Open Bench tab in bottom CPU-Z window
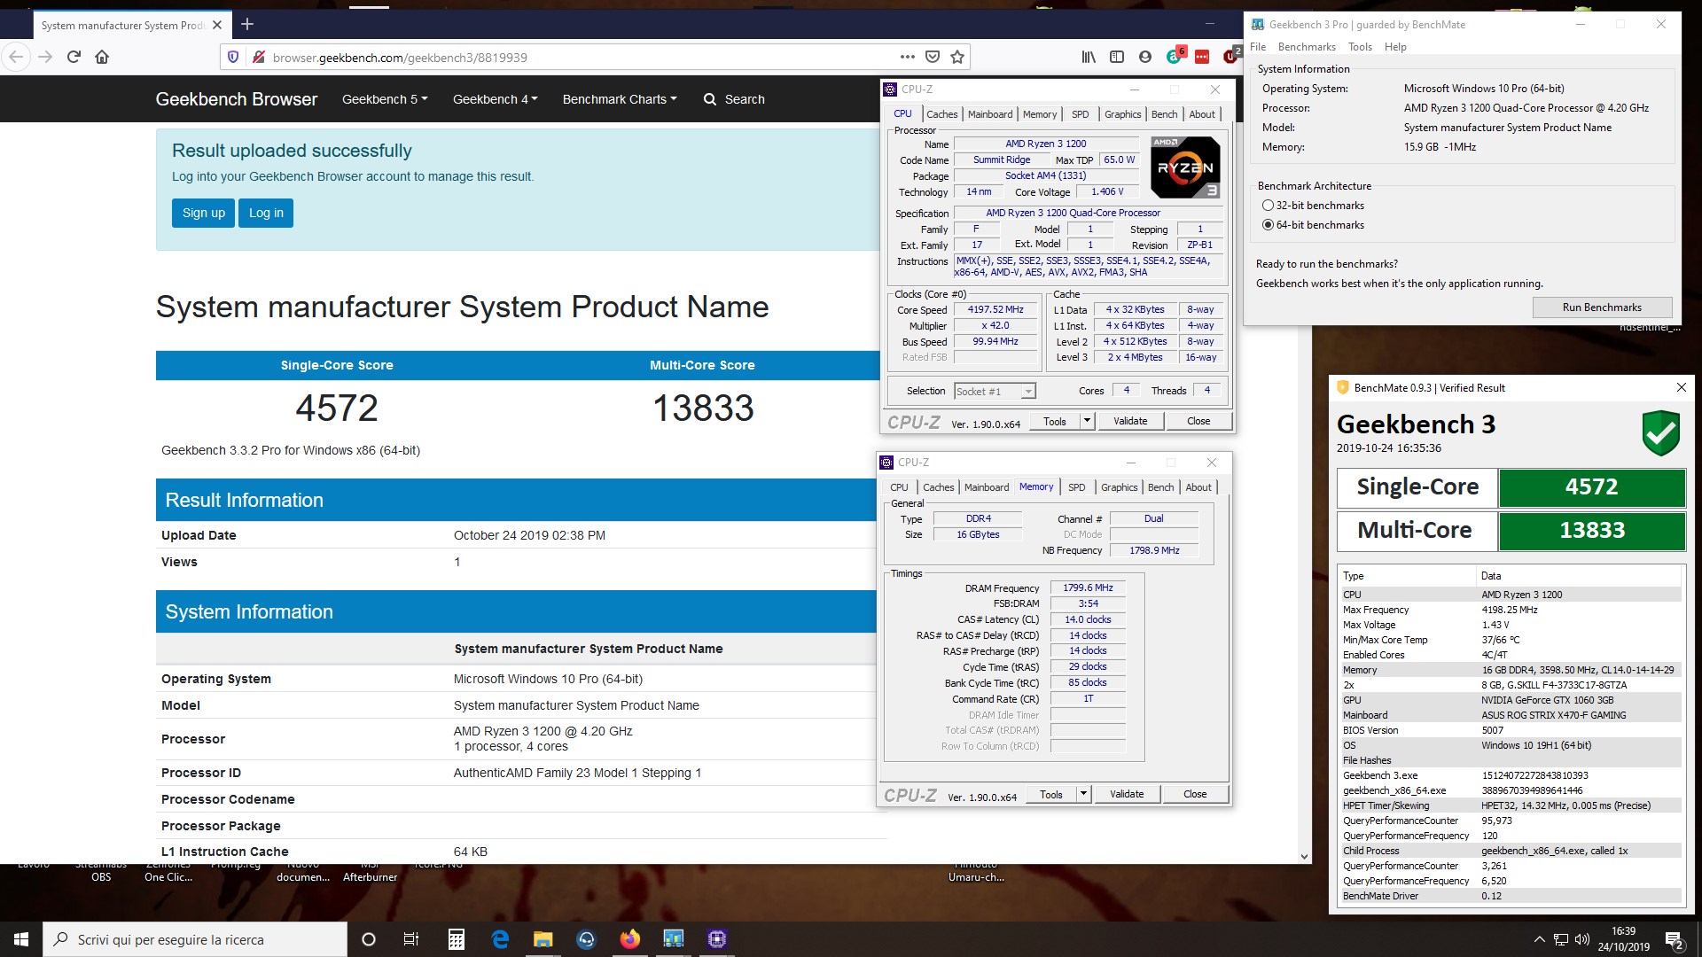The height and width of the screenshot is (957, 1702). pos(1160,487)
